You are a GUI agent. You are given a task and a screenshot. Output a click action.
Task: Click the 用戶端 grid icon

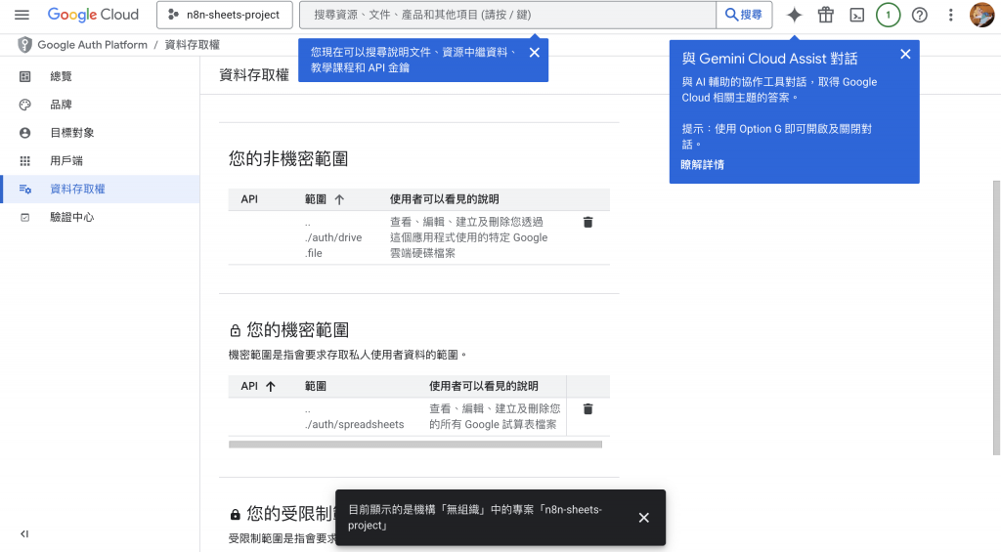24,161
